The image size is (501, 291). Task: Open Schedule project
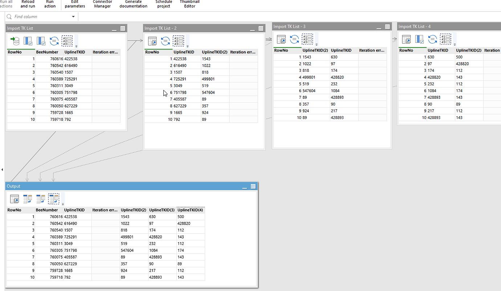point(164,4)
